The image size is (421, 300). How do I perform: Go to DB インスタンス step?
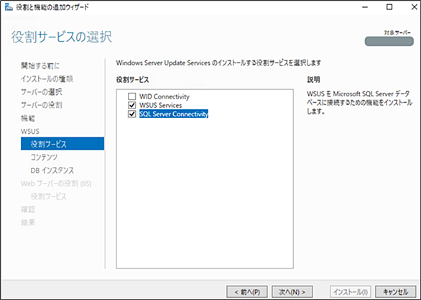[x=52, y=171]
